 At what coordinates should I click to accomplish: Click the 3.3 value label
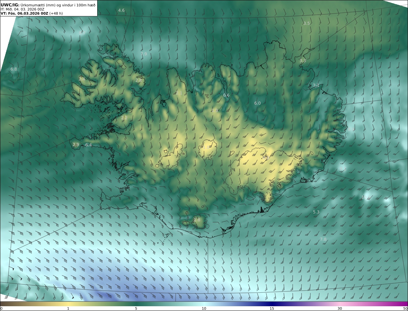[x=303, y=60]
